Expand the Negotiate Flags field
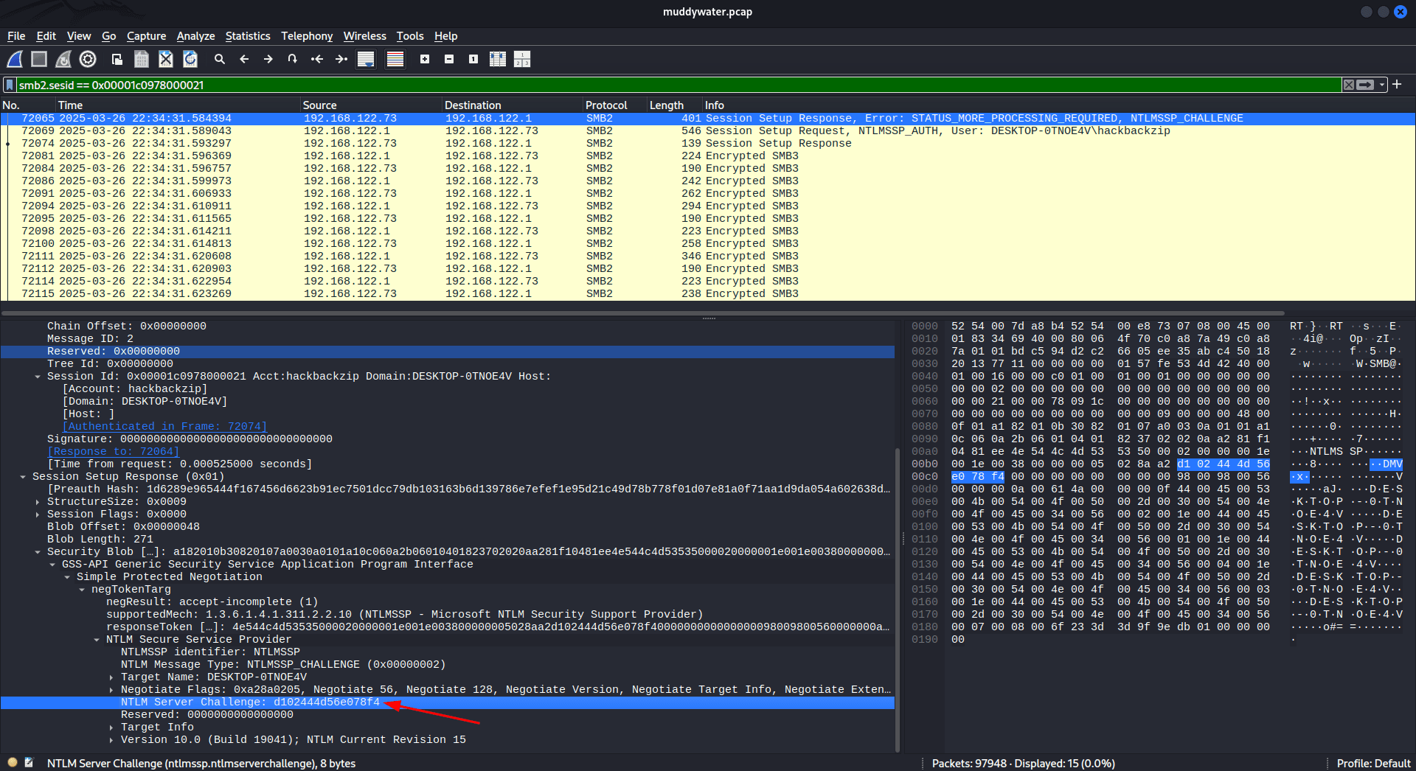Image resolution: width=1416 pixels, height=771 pixels. point(111,690)
